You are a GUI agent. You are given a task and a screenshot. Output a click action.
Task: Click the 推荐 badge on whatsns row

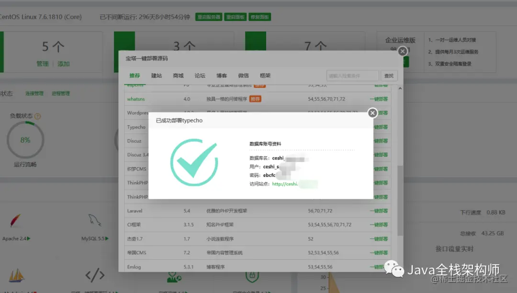click(x=255, y=99)
